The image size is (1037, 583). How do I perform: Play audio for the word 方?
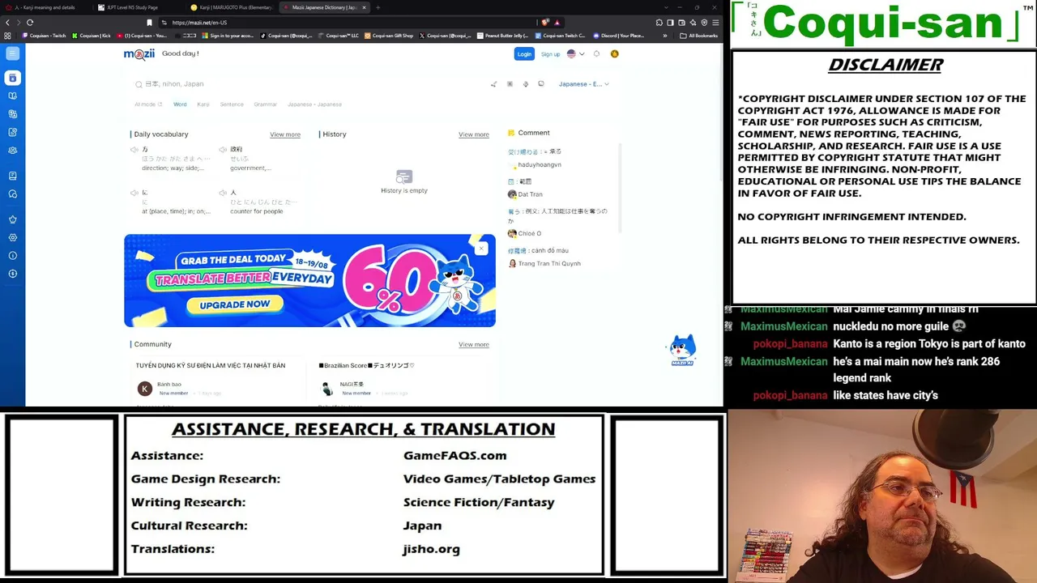click(134, 150)
